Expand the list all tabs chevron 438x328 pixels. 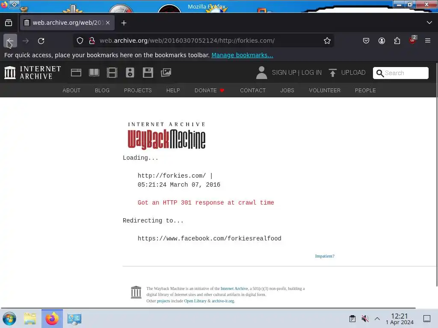tap(429, 23)
